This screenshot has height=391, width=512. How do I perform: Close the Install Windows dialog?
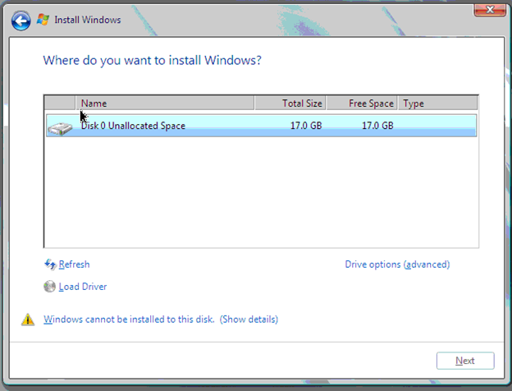(x=490, y=10)
